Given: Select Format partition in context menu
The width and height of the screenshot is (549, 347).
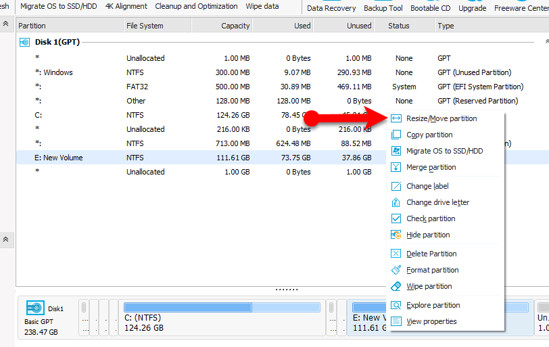Looking at the screenshot, I should [x=432, y=270].
